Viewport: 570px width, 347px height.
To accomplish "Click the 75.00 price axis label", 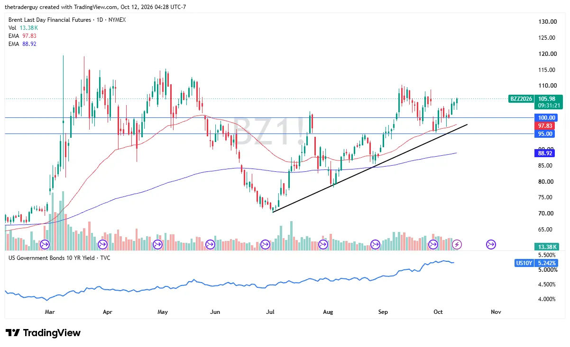I will [547, 197].
